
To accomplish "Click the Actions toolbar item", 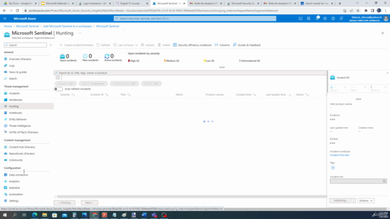I will point(147,45).
